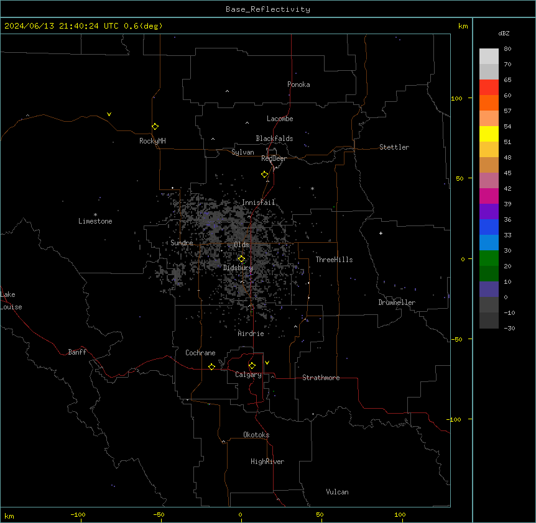Click the Limestone map label
Screen dimensions: 536x523
click(95, 221)
